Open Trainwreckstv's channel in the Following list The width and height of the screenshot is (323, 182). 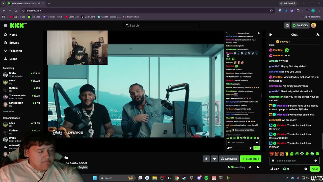pos(21,97)
